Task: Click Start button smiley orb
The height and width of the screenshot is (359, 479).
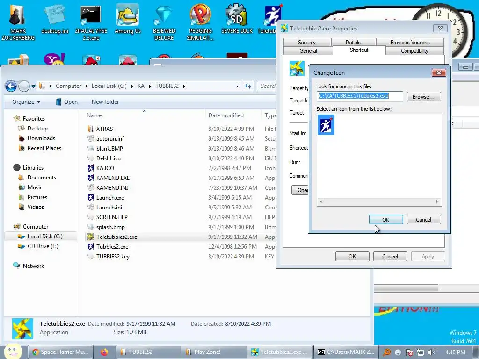Action: coord(13,352)
